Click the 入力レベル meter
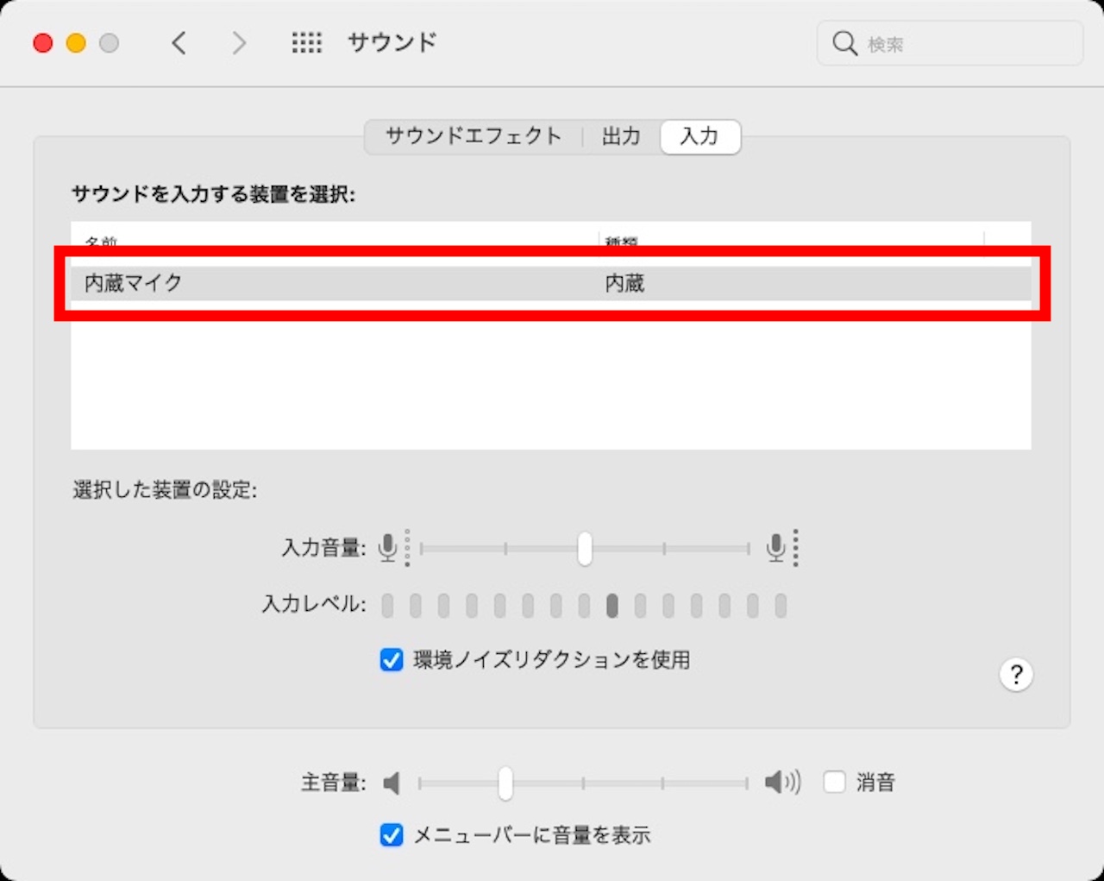 [x=584, y=606]
